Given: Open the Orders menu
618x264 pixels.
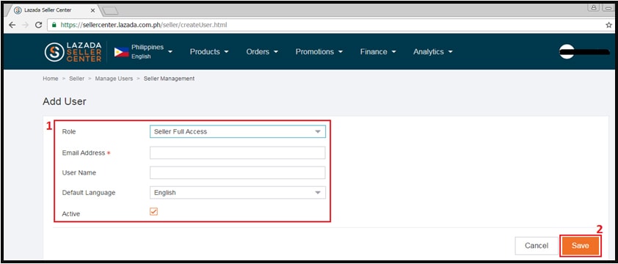Looking at the screenshot, I should tap(262, 51).
